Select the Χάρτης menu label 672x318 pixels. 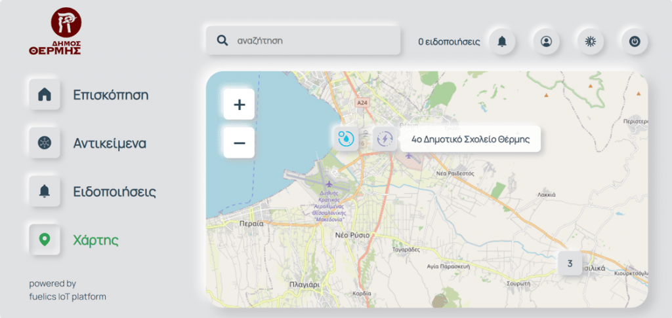point(96,240)
